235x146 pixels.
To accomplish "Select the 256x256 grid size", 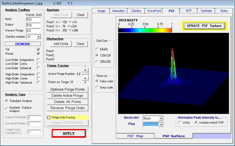I will 97,62.
